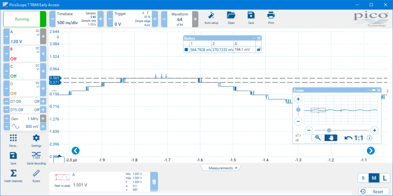Image resolution: width=393 pixels, height=196 pixels.
Task: Go to next view with right arrow
Action: coord(371,150)
